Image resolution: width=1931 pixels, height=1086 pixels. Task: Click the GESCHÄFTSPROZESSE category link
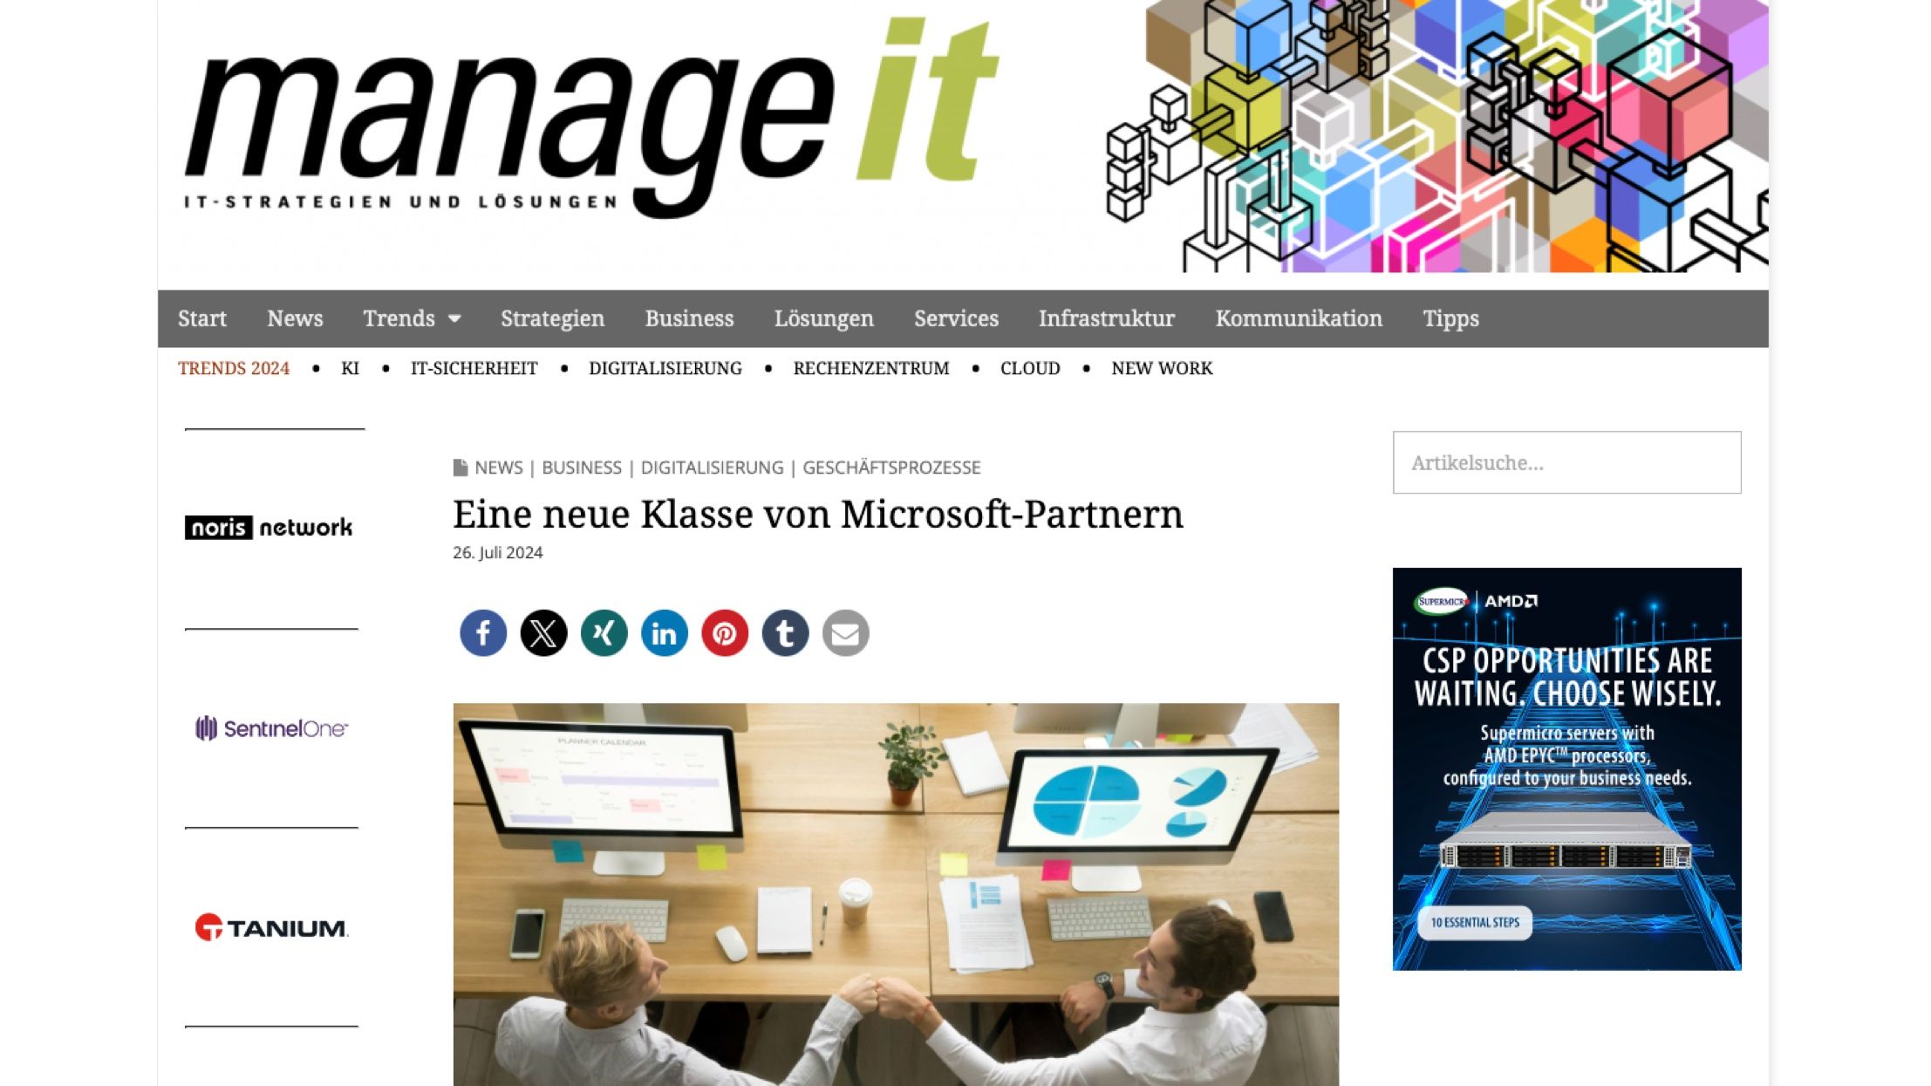coord(891,467)
